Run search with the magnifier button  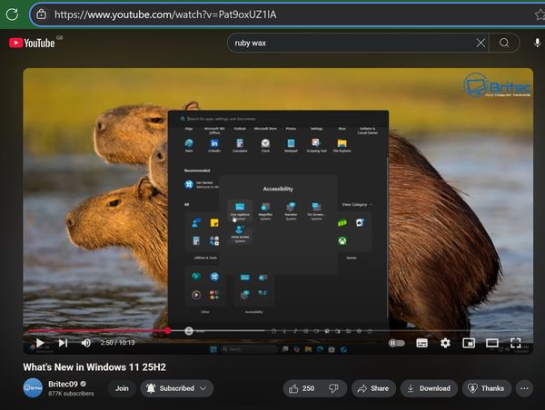[x=504, y=43]
